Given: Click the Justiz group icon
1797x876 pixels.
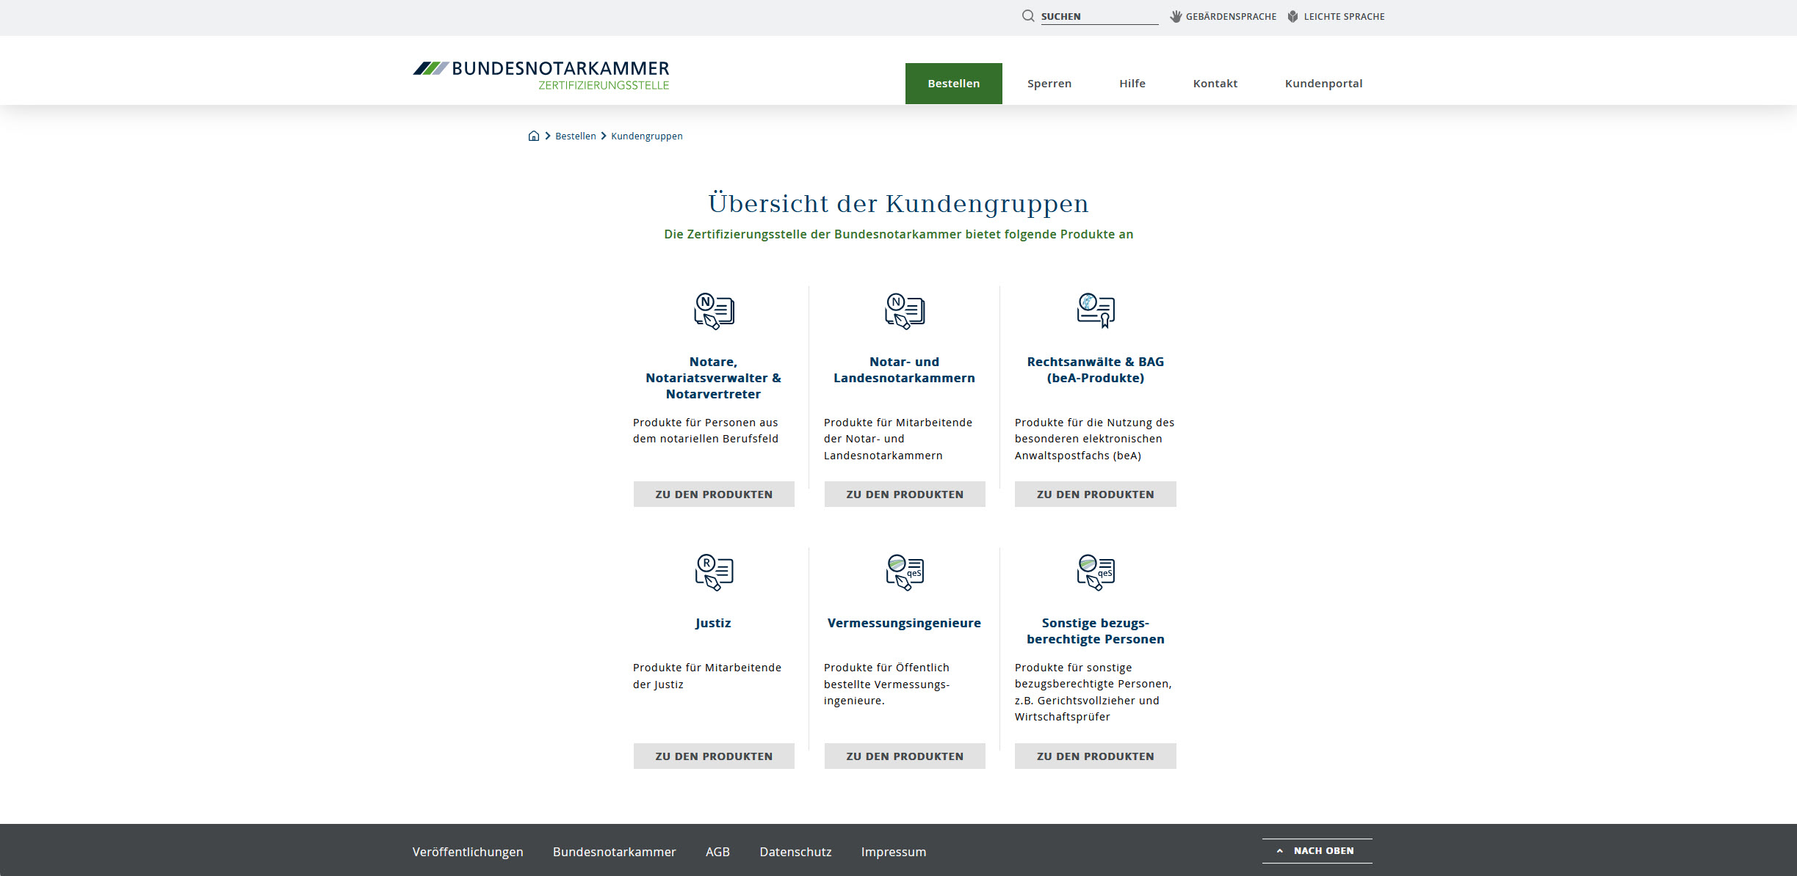Looking at the screenshot, I should click(714, 572).
